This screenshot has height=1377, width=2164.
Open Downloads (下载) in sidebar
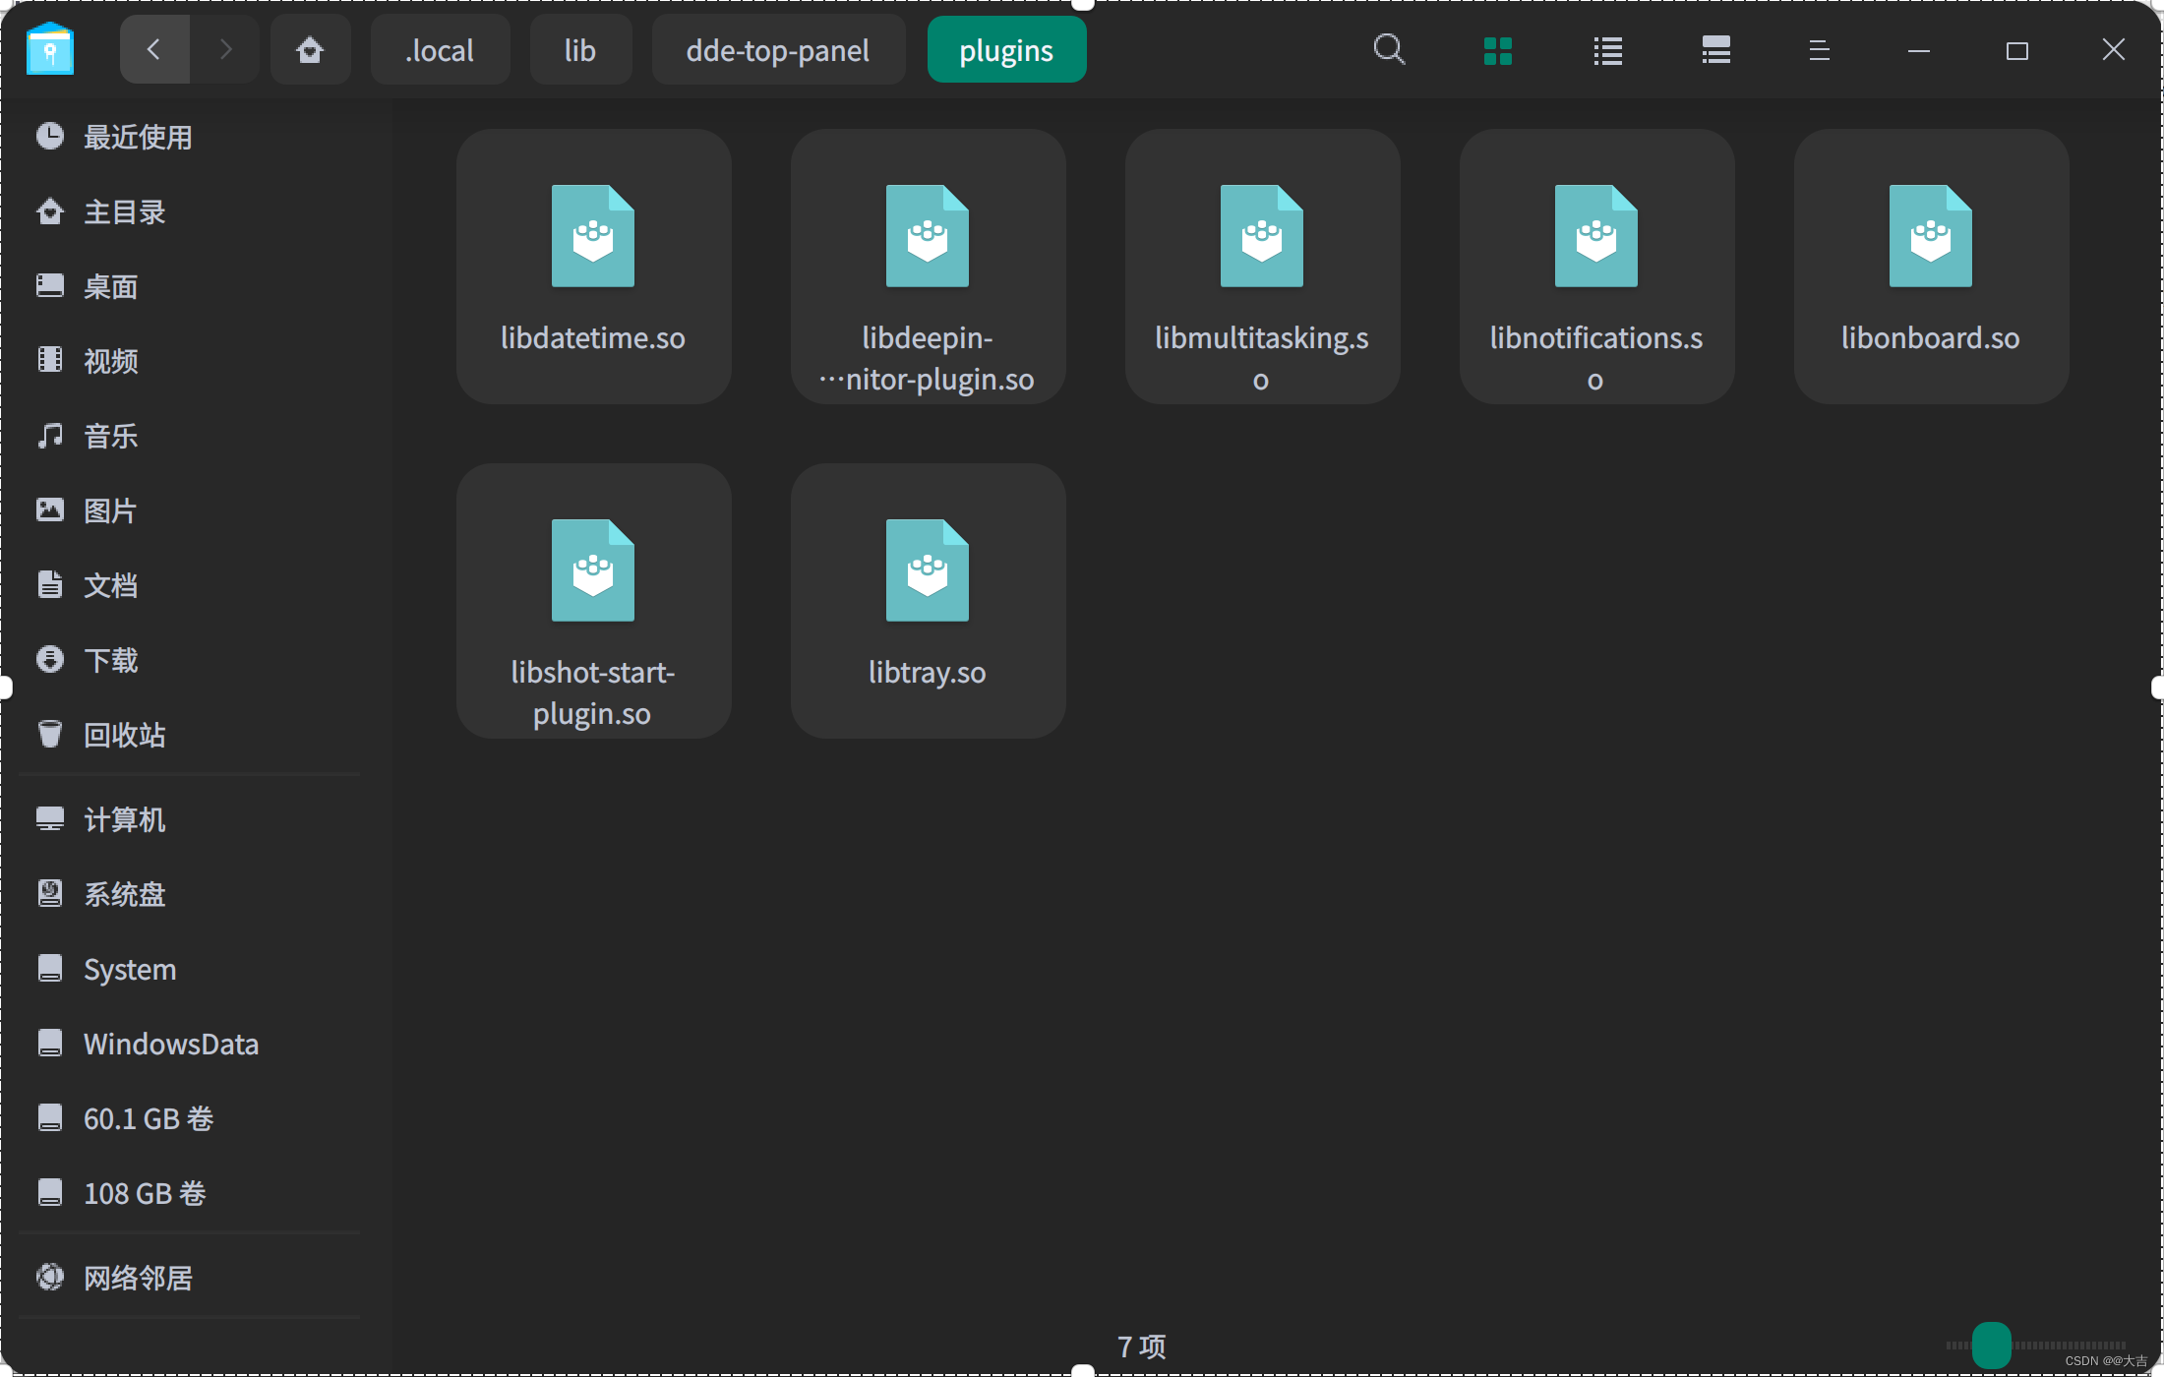[x=110, y=660]
